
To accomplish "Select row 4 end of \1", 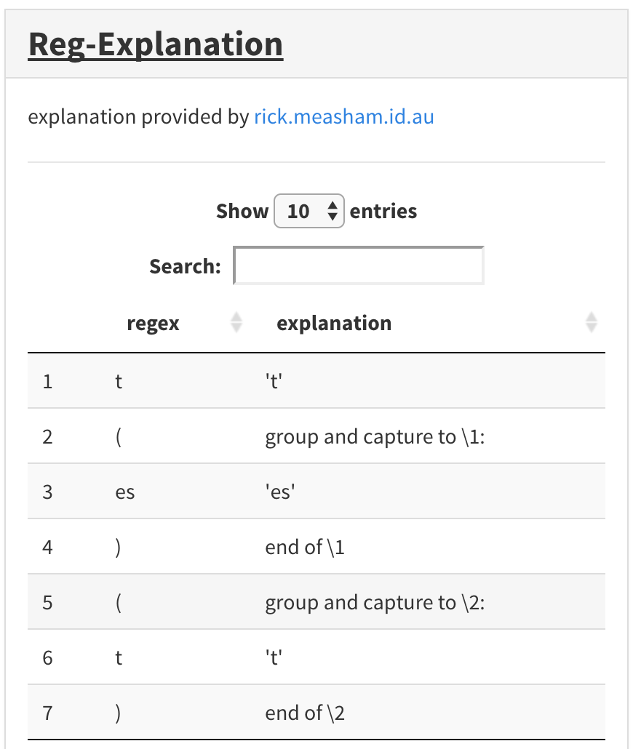I will [x=316, y=547].
